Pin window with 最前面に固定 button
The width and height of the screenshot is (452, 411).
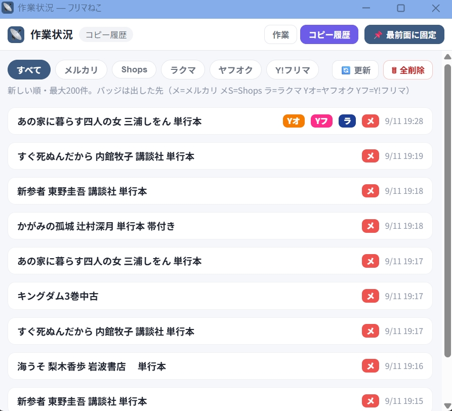pos(404,34)
